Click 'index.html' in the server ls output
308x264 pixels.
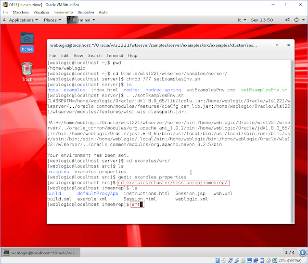[x=104, y=90]
